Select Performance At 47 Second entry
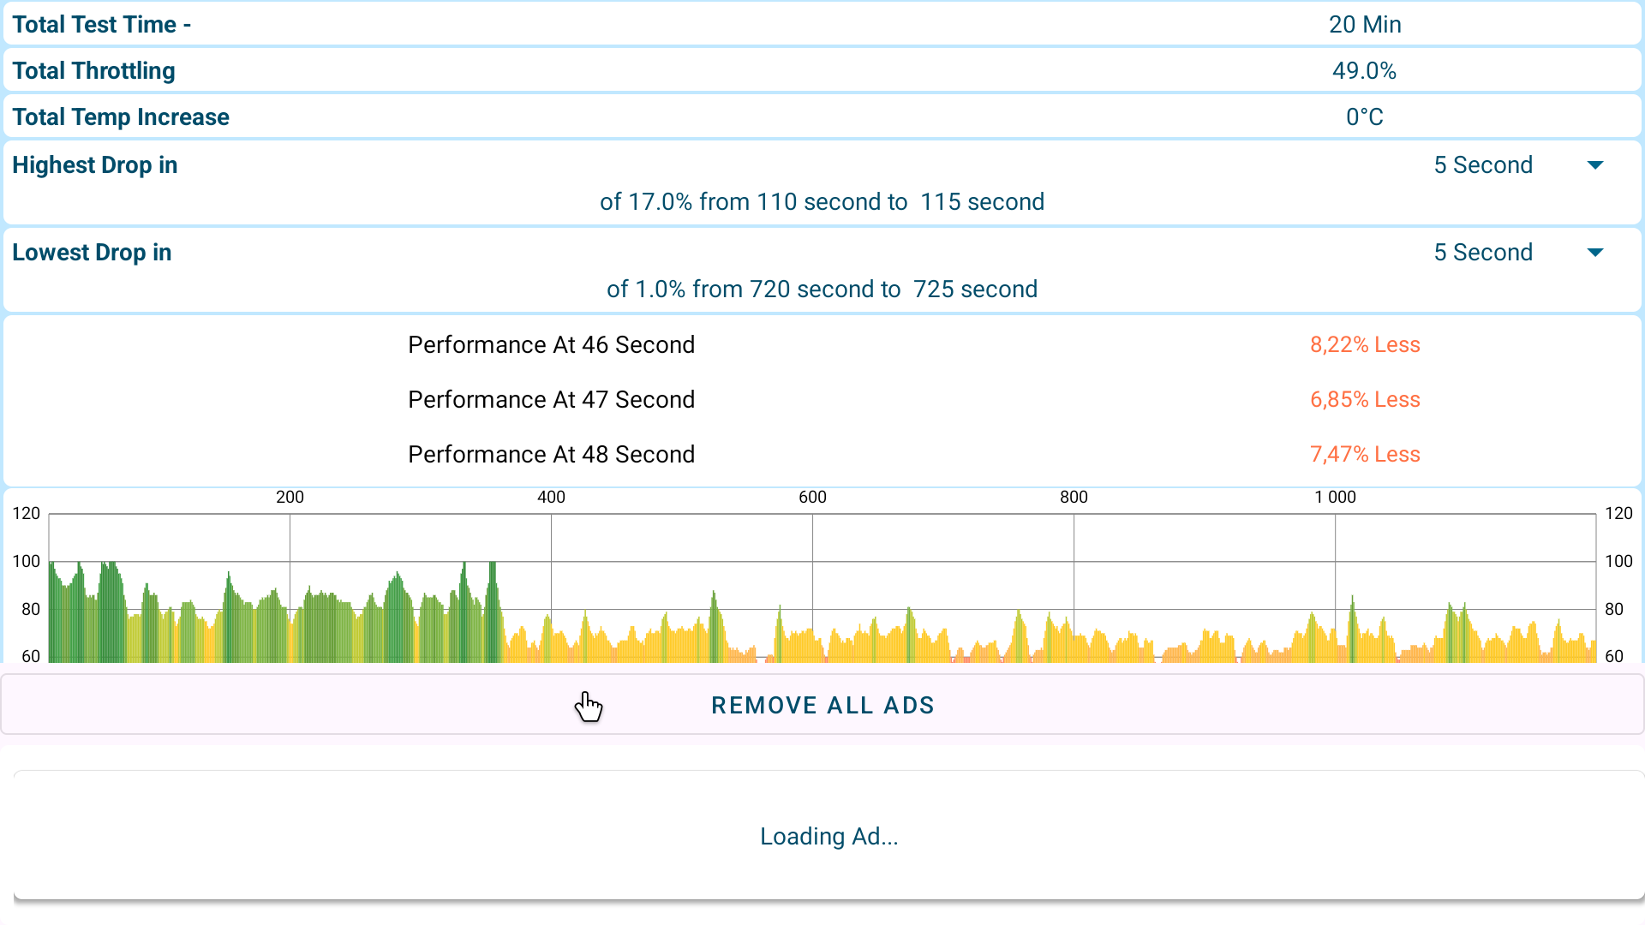The image size is (1645, 925). [551, 400]
